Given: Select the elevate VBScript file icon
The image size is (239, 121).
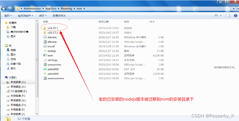Looking at the screenshot, I should pos(45,42).
